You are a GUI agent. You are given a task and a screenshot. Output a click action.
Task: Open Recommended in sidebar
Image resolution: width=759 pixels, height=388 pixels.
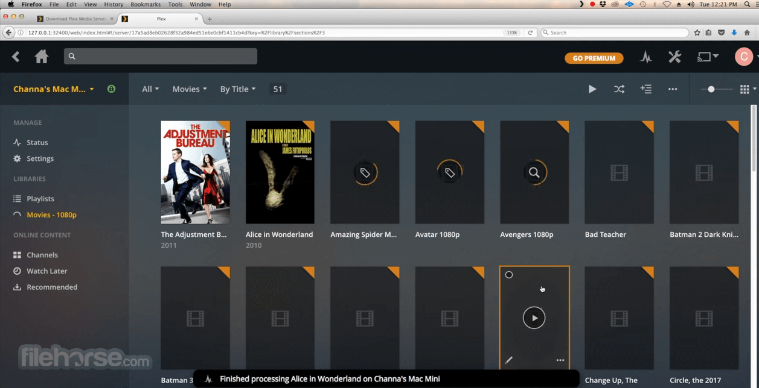coord(52,287)
